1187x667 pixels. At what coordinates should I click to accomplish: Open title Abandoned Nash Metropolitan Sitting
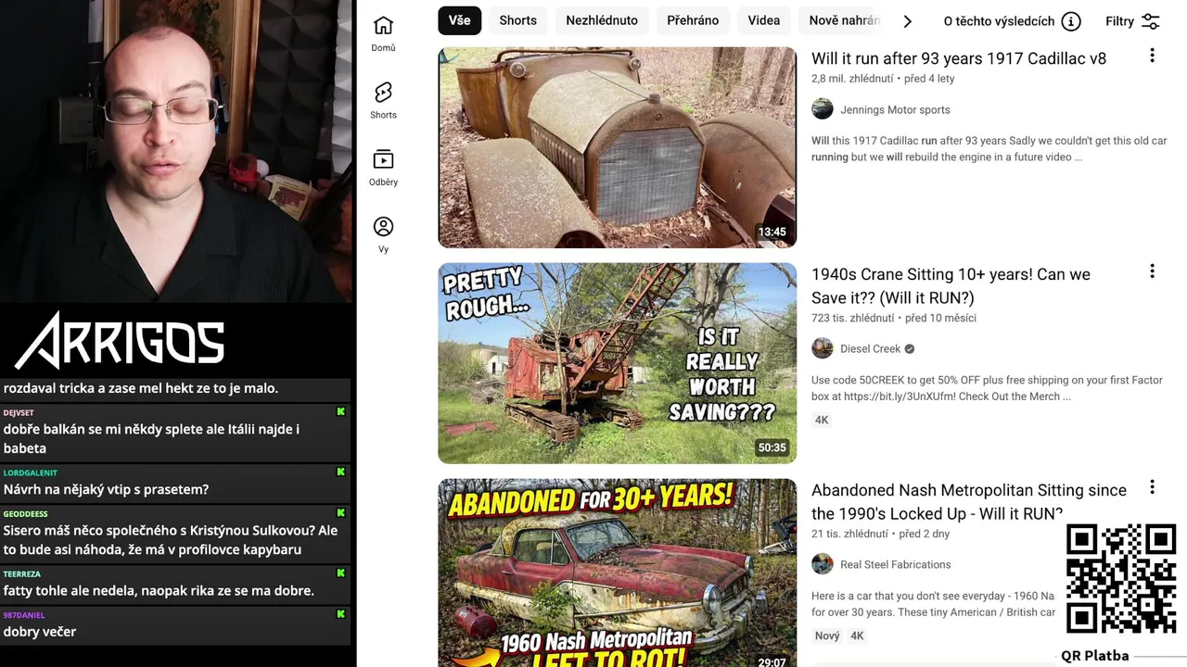coord(969,502)
